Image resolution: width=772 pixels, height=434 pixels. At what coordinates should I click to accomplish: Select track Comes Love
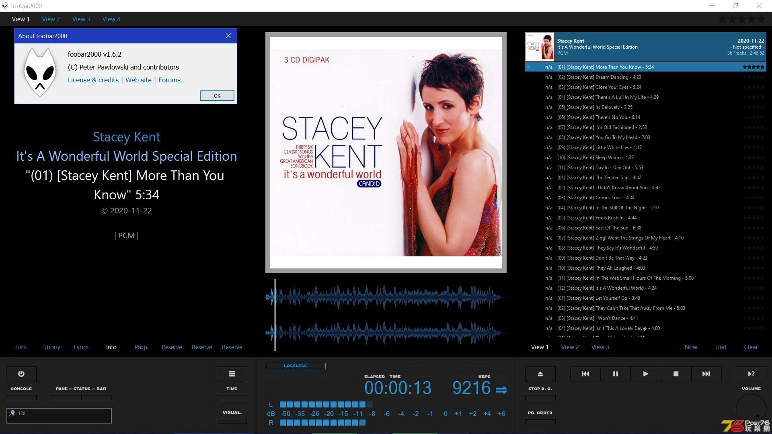[645, 198]
